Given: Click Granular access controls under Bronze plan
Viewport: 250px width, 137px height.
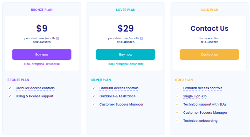Looking at the screenshot, I should 35,88.
